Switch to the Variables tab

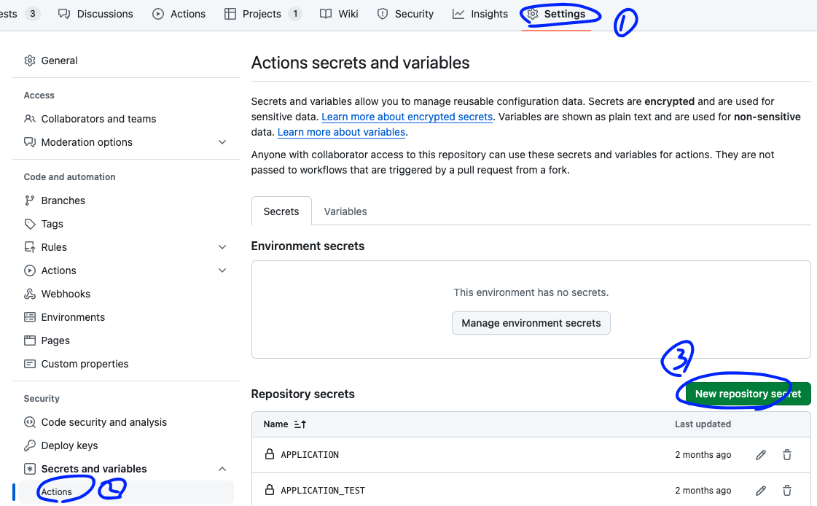click(345, 211)
